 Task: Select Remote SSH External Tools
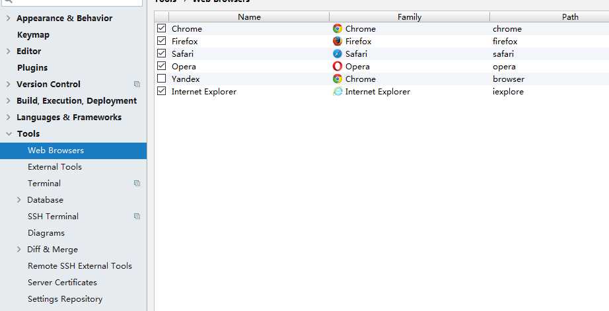tap(80, 266)
